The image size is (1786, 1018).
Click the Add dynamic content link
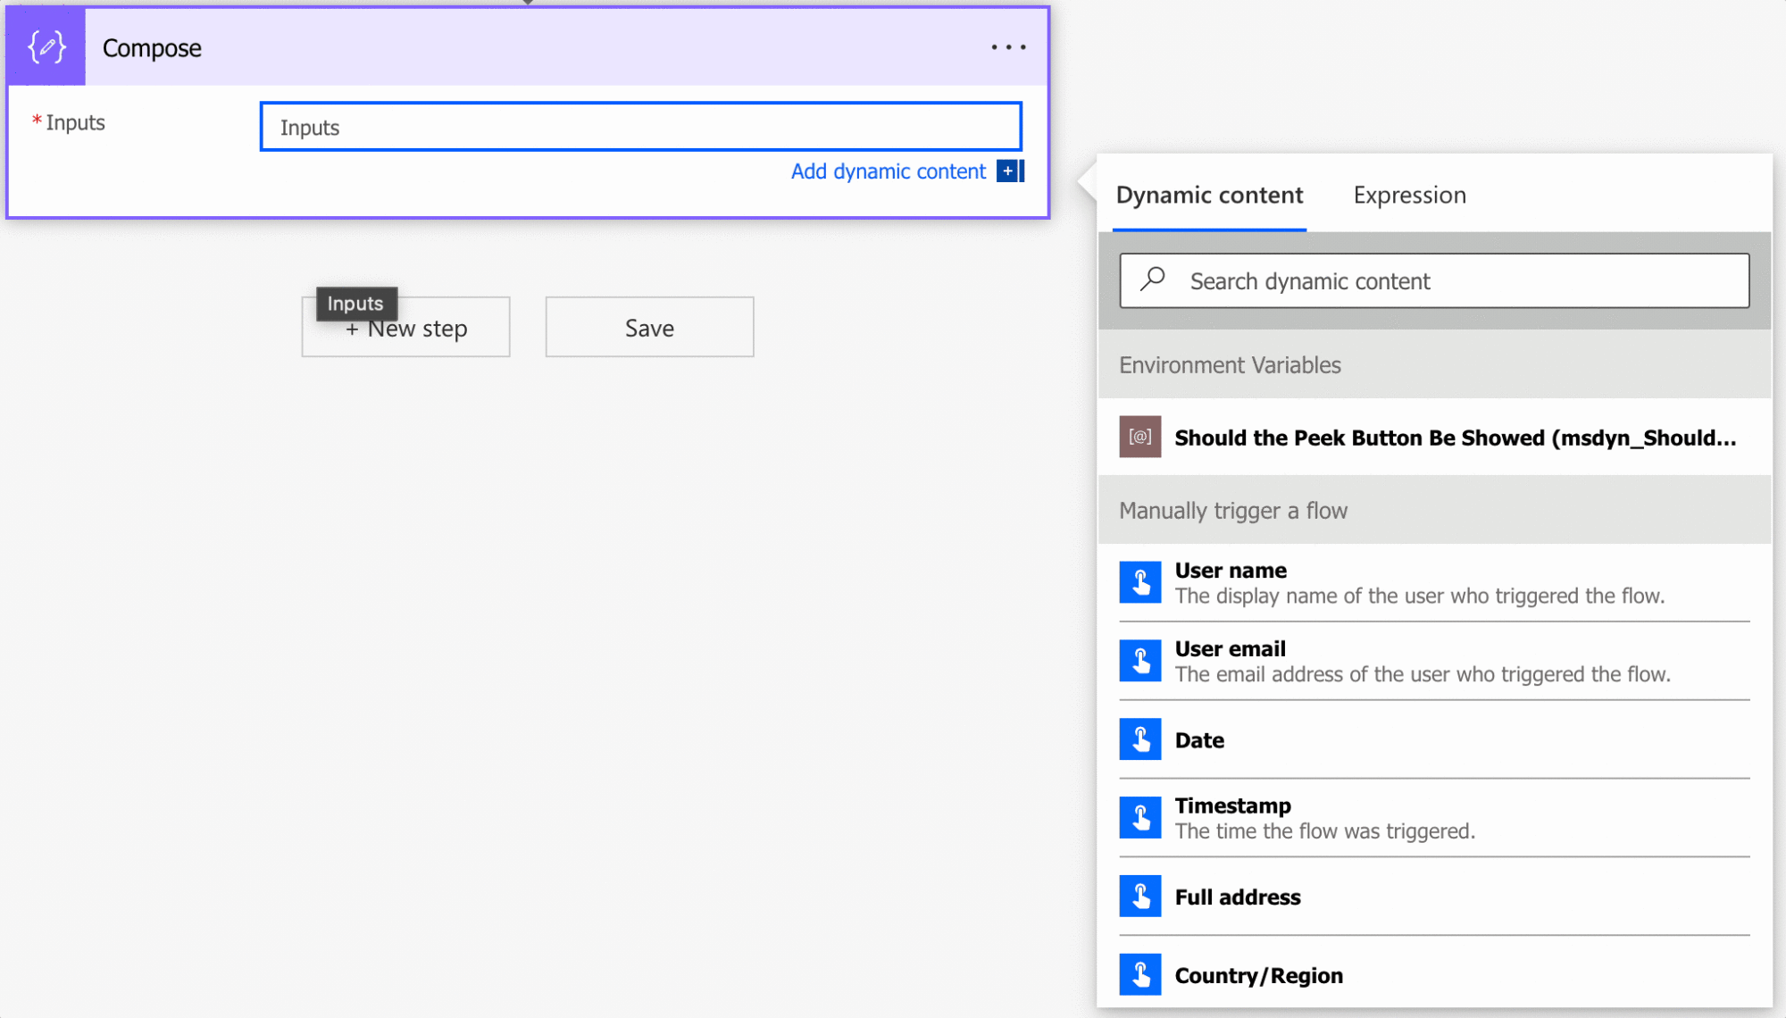888,171
